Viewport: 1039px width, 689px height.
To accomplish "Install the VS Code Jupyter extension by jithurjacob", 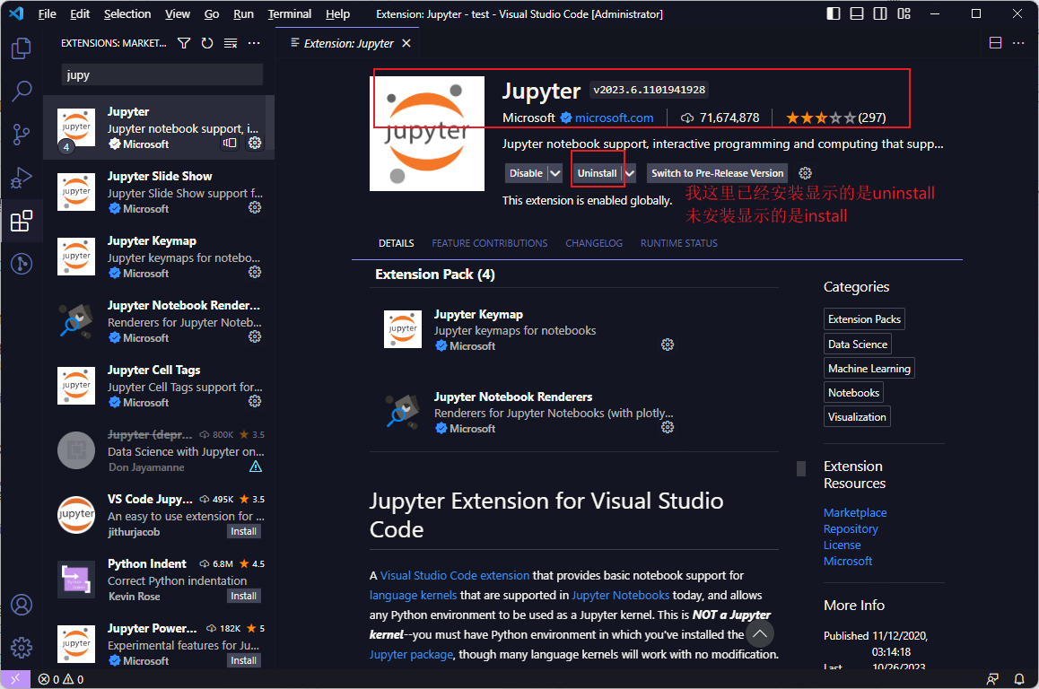I will coord(244,531).
